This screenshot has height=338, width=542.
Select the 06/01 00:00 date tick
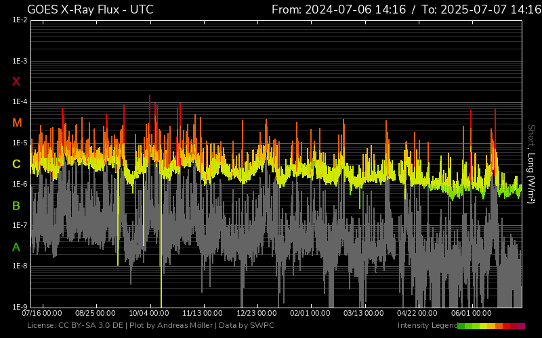pos(471,314)
